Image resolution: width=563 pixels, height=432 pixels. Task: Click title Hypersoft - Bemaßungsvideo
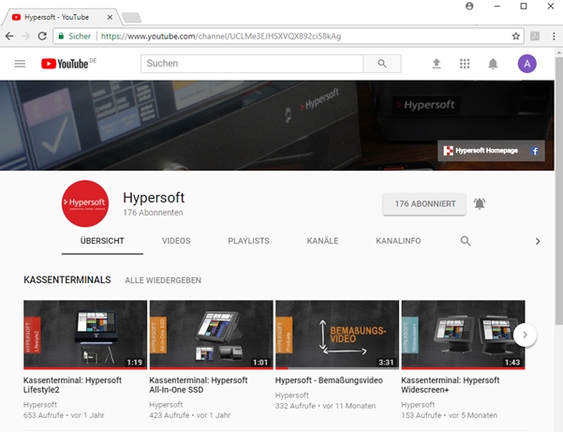tap(329, 380)
